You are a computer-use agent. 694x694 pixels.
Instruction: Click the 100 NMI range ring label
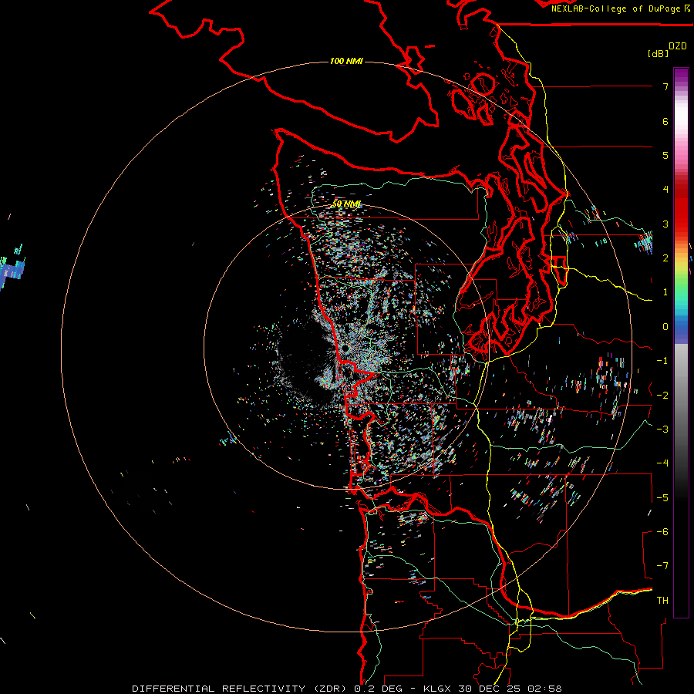point(346,61)
